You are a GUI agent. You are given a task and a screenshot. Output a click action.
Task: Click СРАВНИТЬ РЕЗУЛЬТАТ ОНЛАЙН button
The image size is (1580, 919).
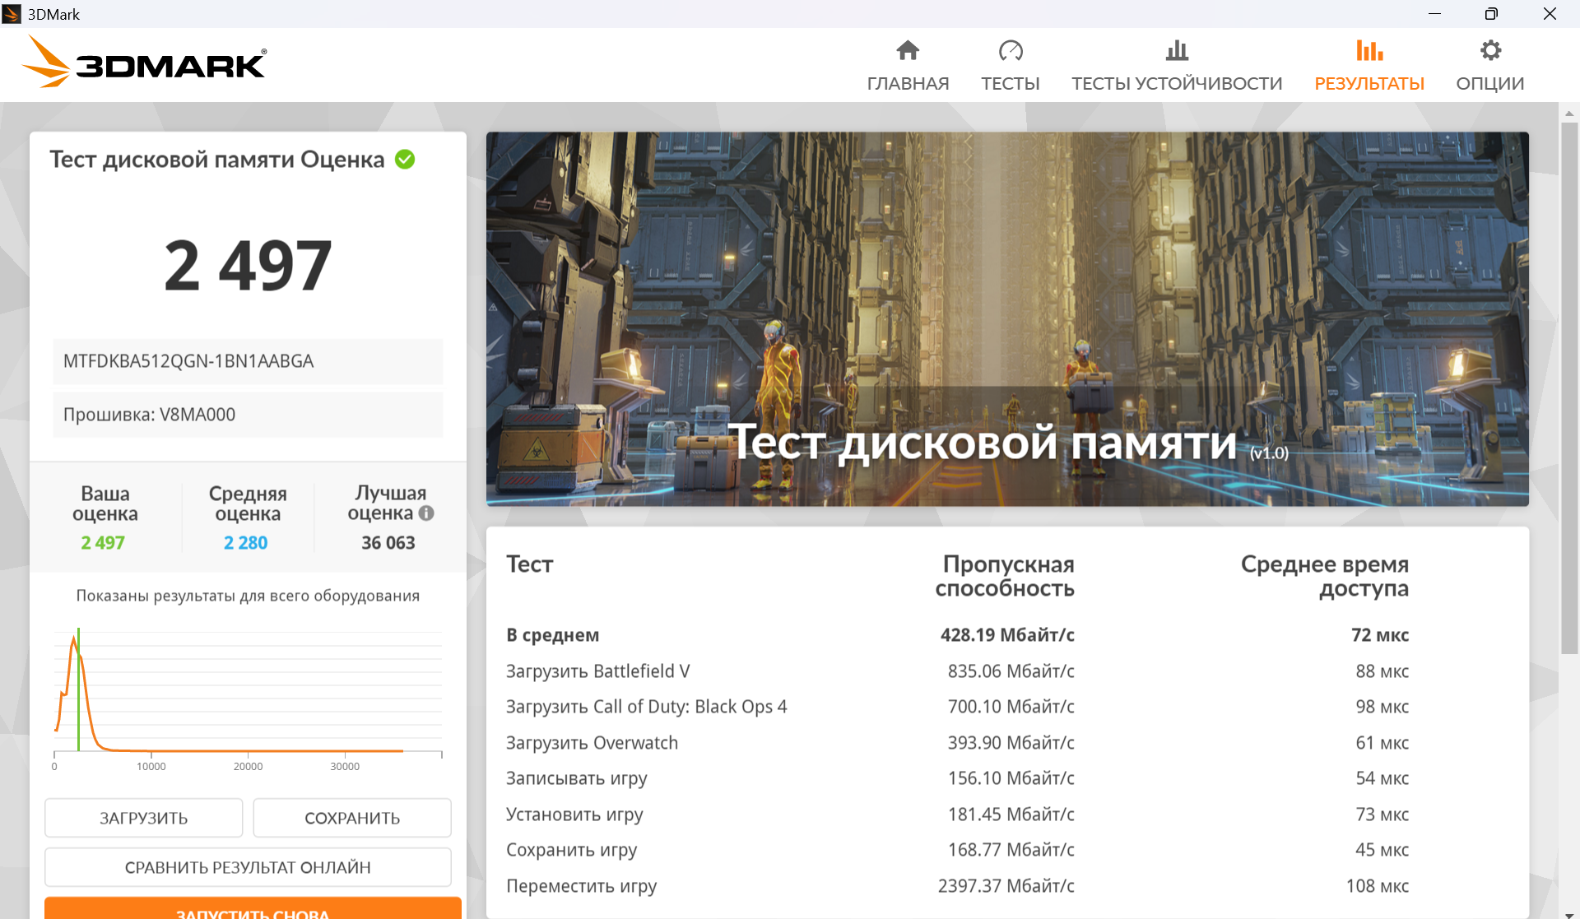(x=248, y=867)
